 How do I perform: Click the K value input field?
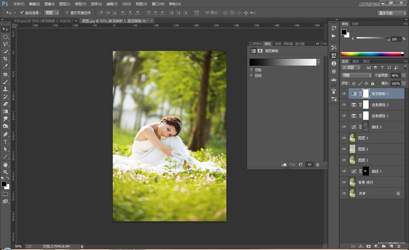click(396, 39)
